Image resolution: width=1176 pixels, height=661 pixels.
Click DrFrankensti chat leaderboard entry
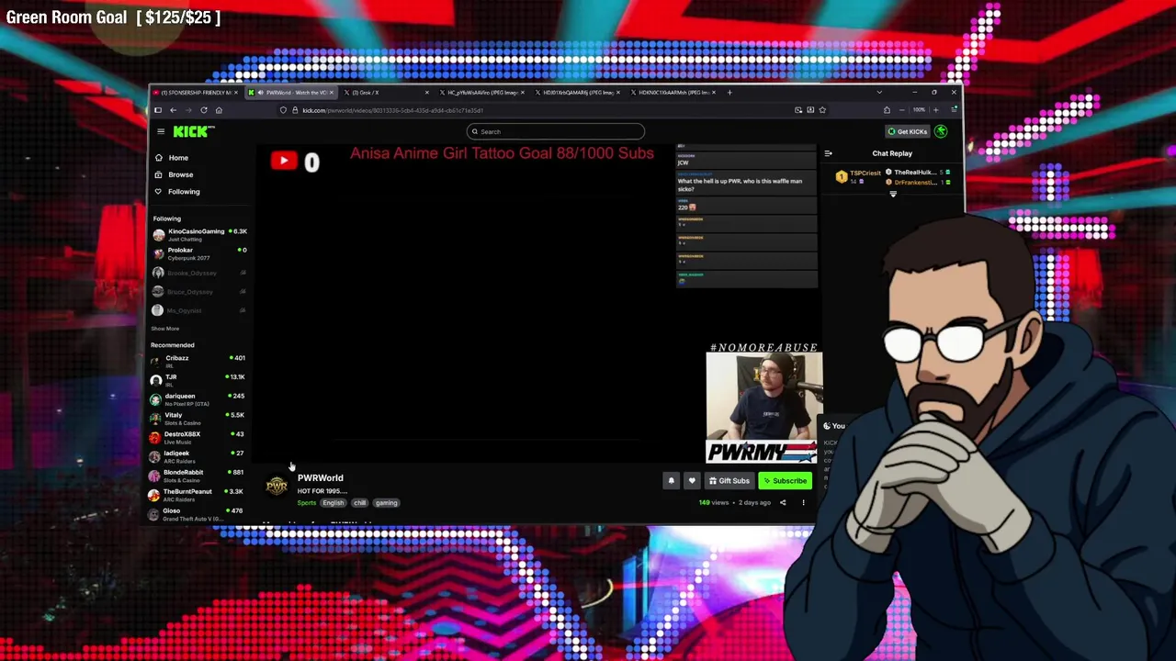pos(917,182)
